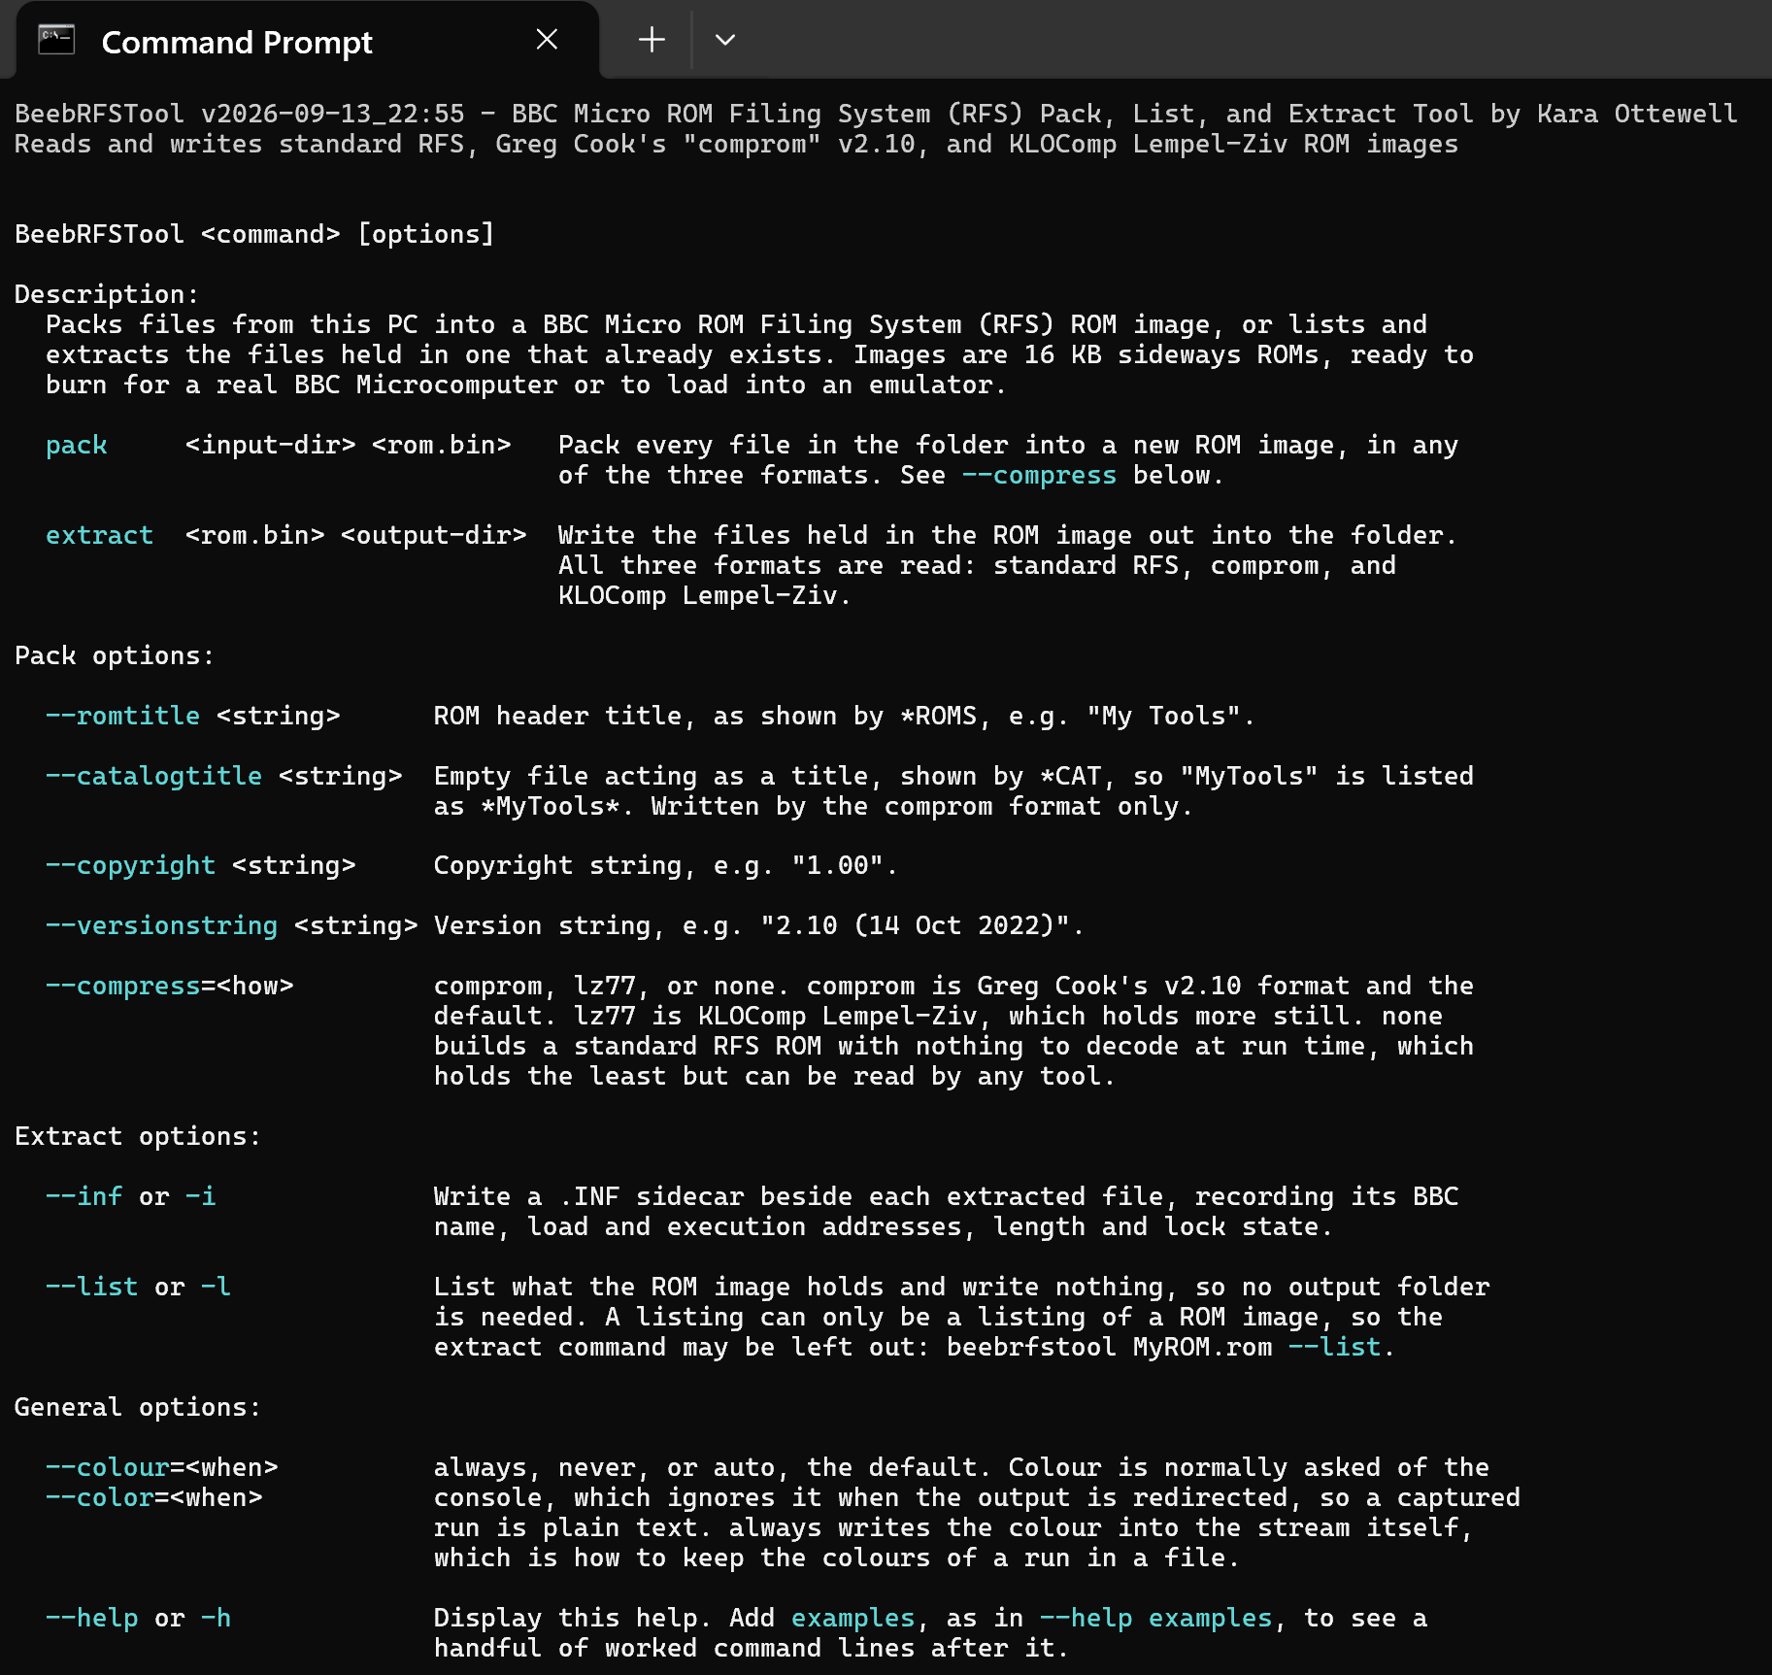
Task: Click 'examples' word after 'Add'
Action: click(x=853, y=1619)
